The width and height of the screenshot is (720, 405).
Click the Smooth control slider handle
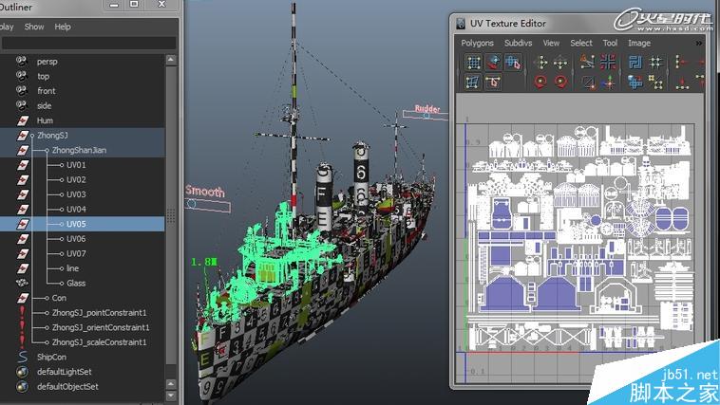[x=192, y=203]
